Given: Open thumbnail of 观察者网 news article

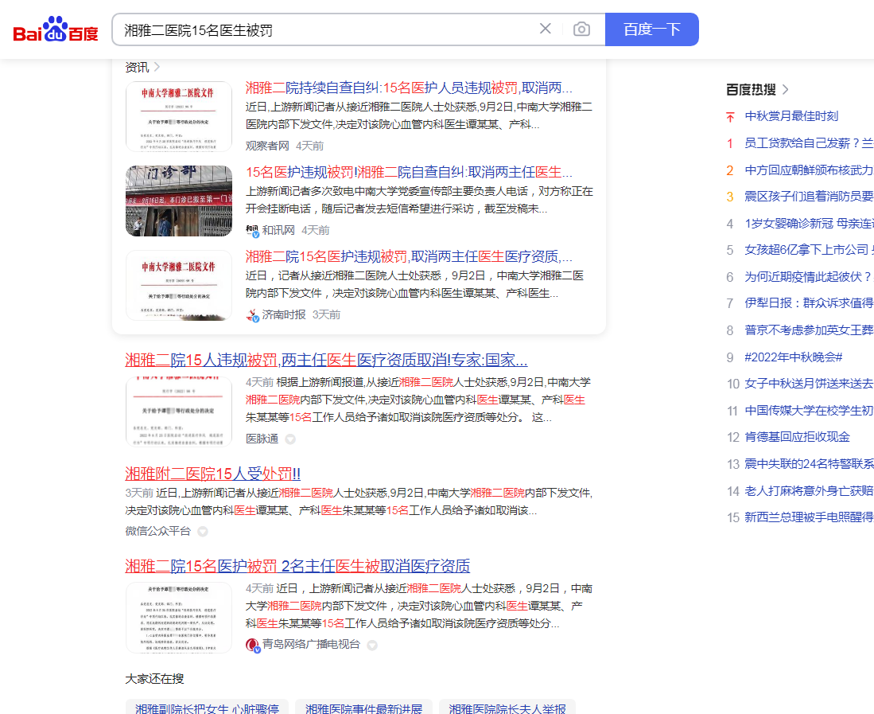Looking at the screenshot, I should [x=178, y=116].
